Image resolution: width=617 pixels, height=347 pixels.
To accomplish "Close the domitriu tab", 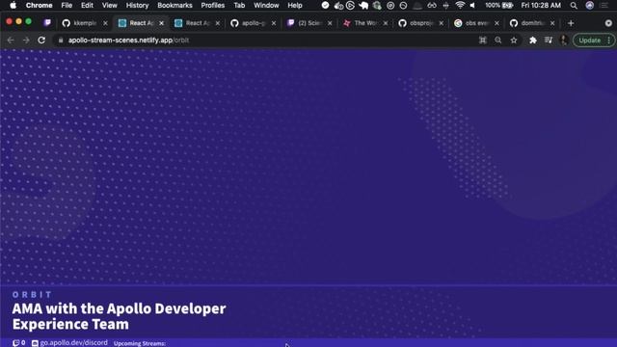I will pos(552,23).
